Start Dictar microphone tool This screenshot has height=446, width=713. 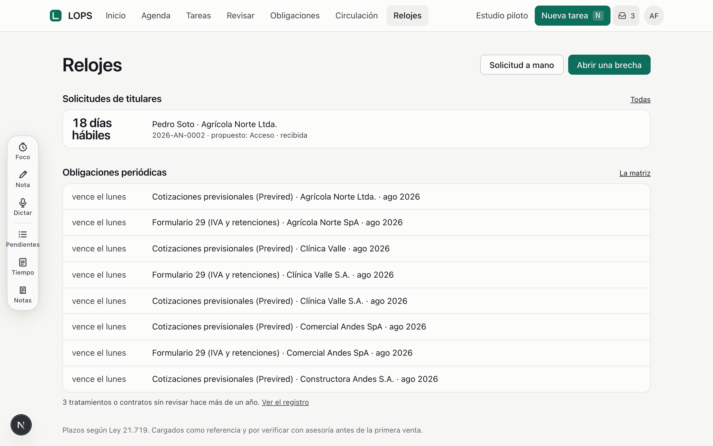(23, 207)
